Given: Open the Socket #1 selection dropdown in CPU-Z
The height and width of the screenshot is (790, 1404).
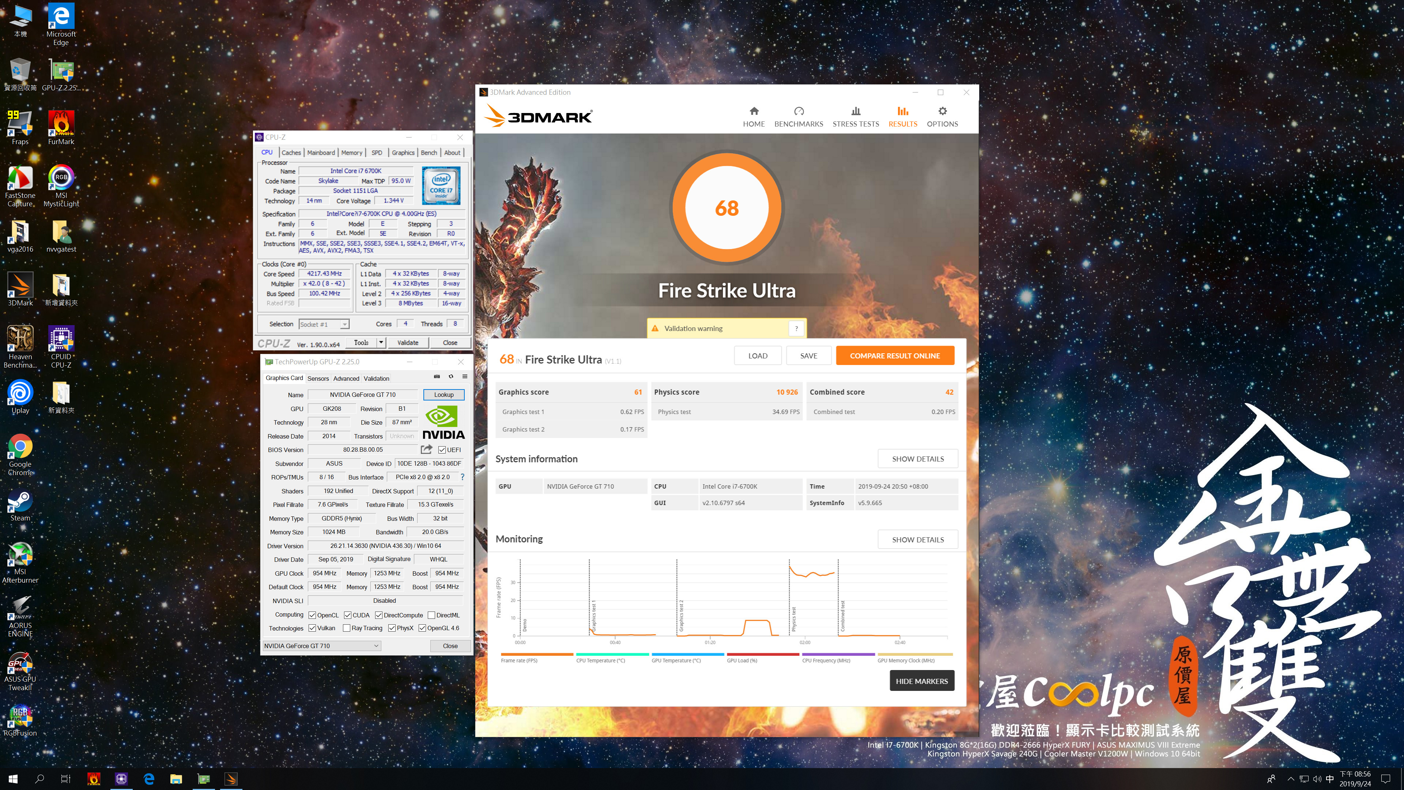Looking at the screenshot, I should (x=324, y=324).
